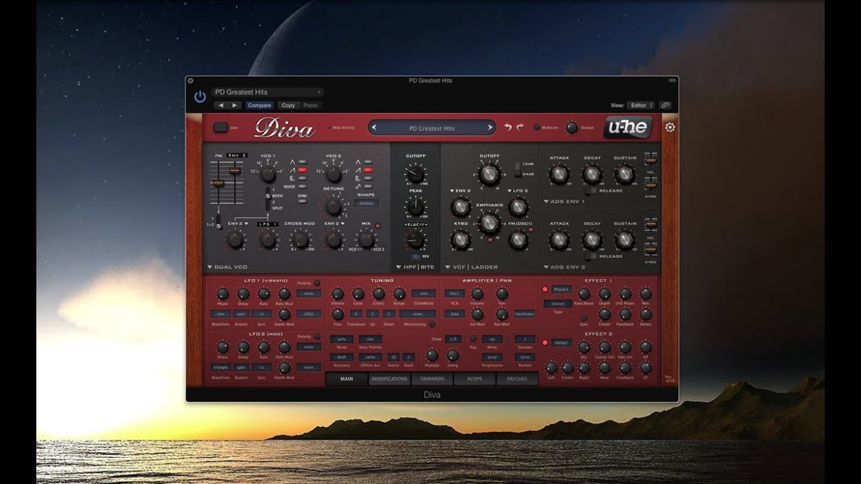
Task: Enable VCO 1 NOISE button
Action: pos(302,187)
